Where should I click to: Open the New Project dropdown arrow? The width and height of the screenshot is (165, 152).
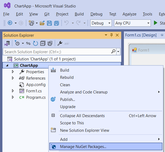coord(37,23)
